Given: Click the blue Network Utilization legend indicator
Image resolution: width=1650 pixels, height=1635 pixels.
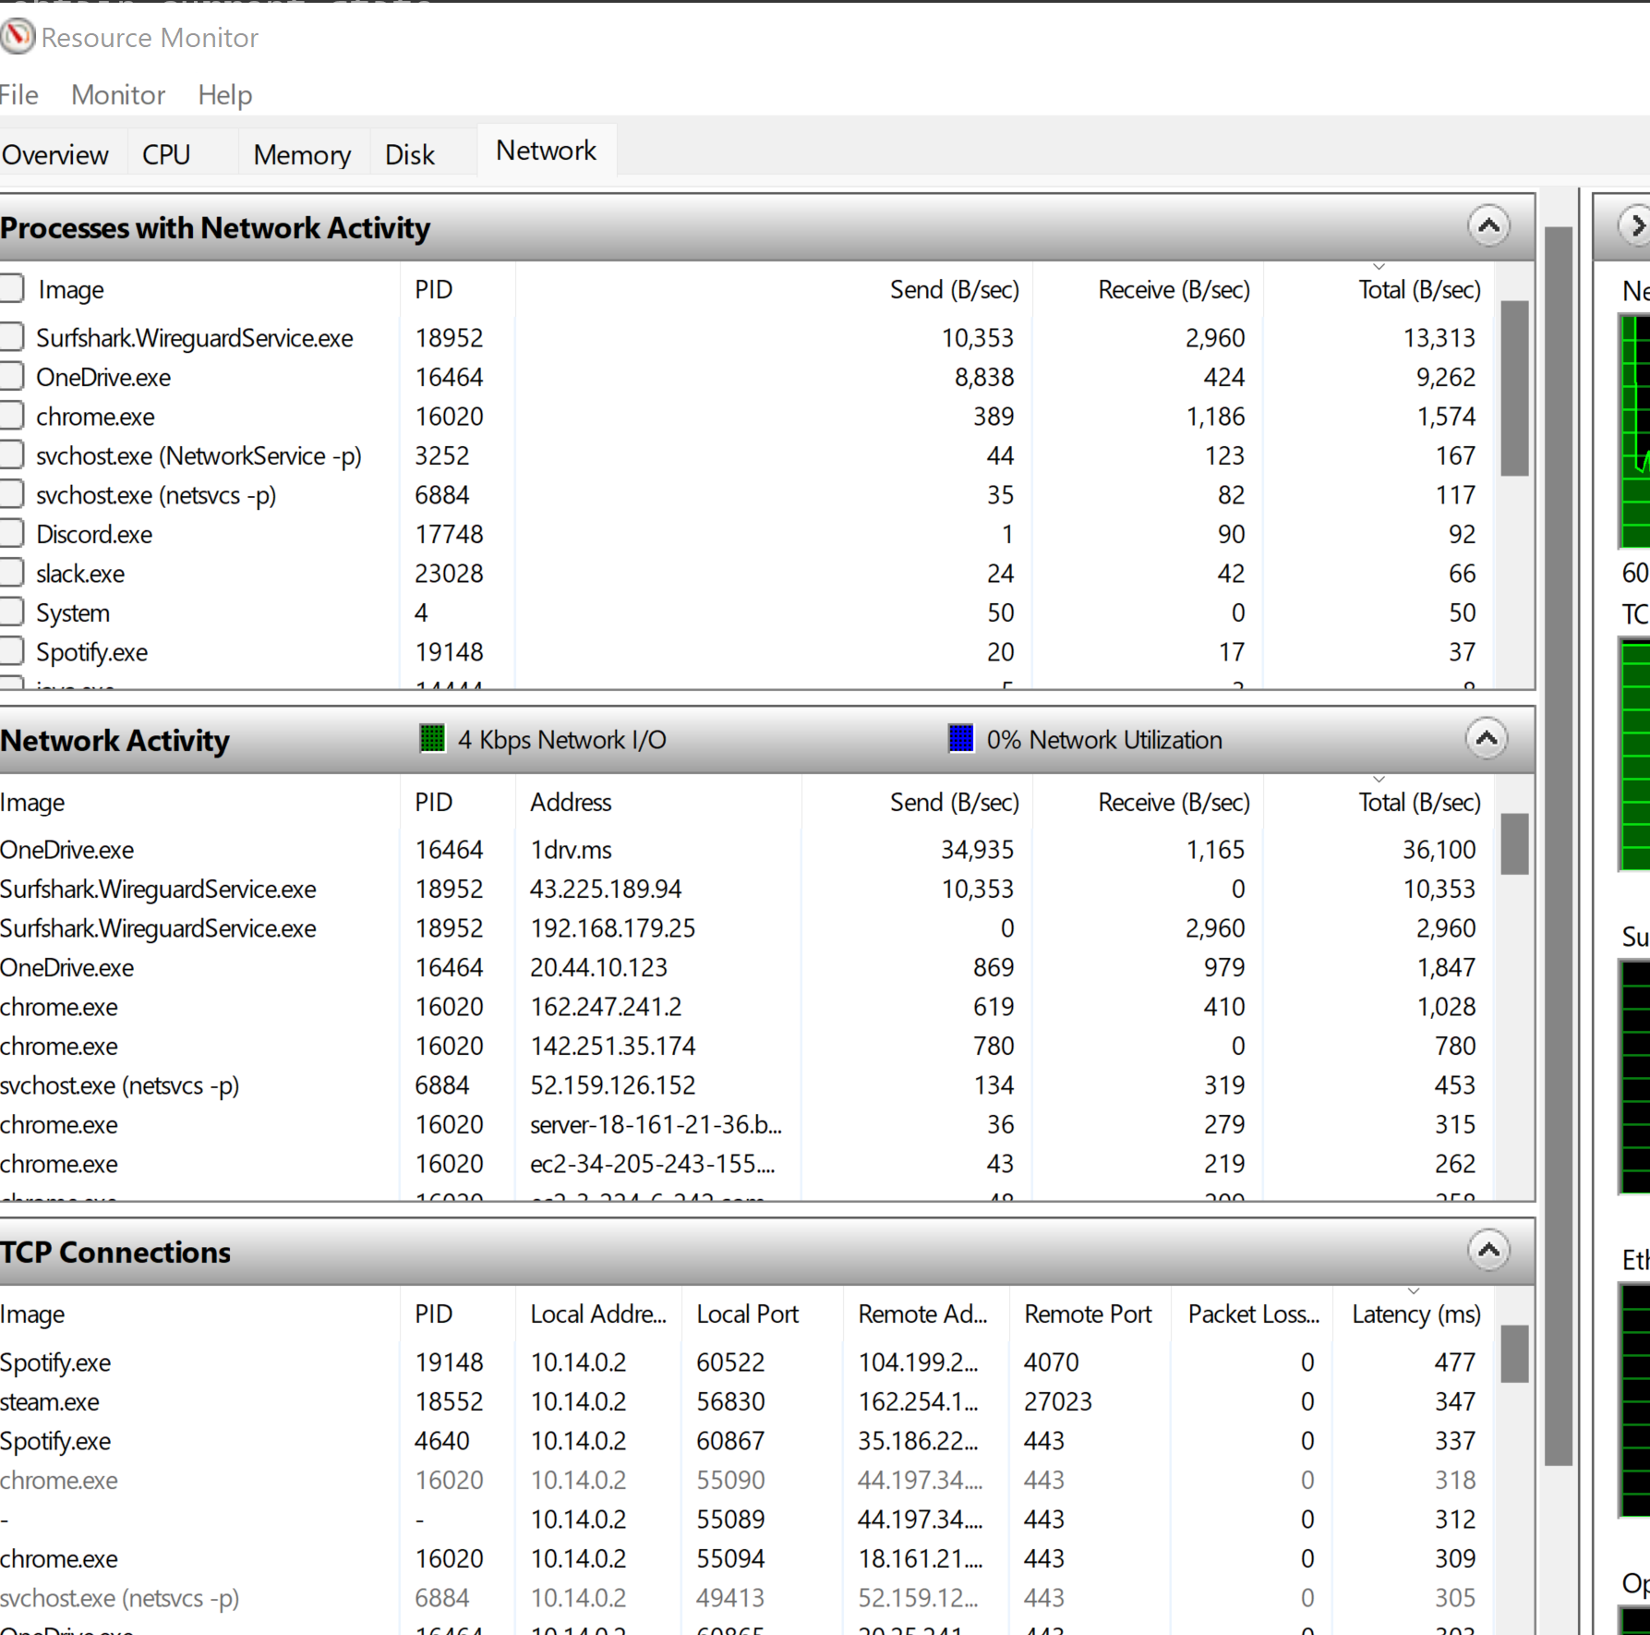Looking at the screenshot, I should click(x=960, y=739).
